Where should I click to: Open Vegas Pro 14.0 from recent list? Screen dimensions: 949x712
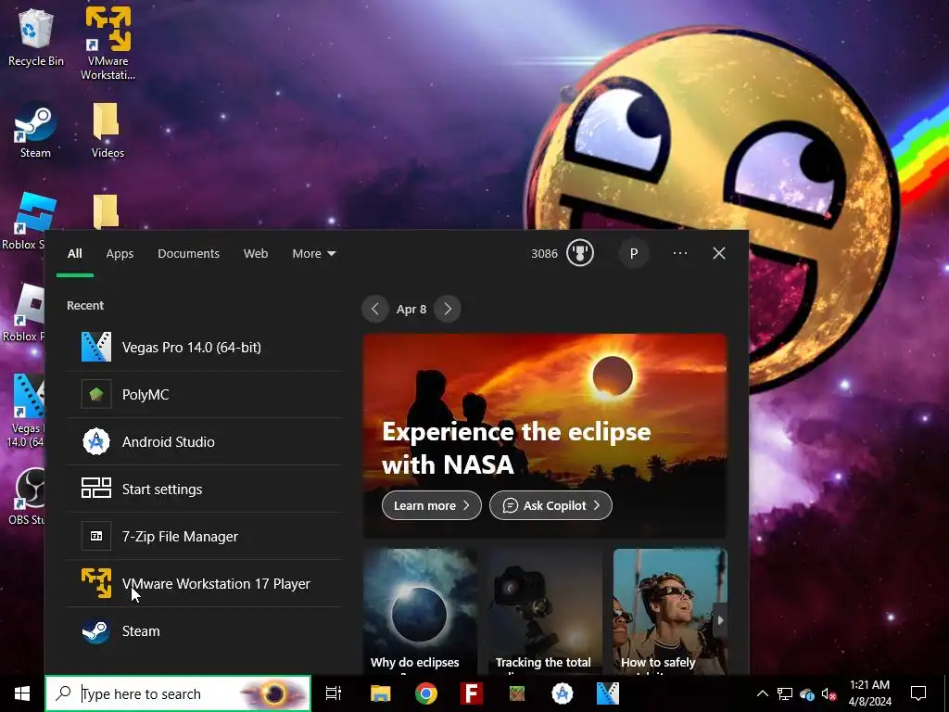(x=204, y=348)
